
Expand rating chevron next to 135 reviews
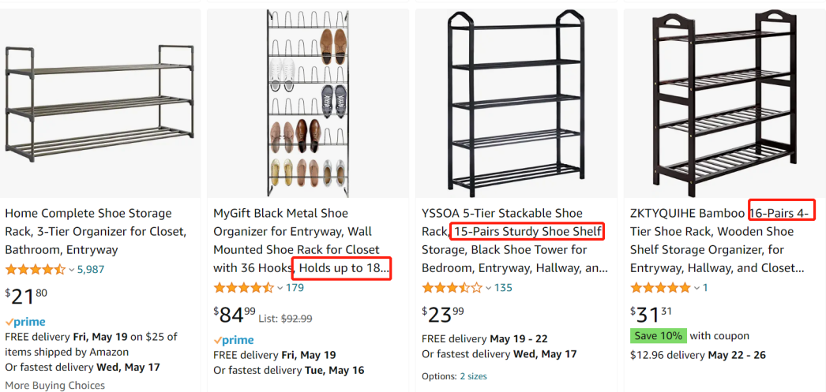click(489, 288)
